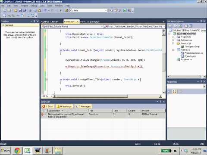Screen dimensions: 207x155
Task: Collapse the Form1_Paint method outline
Action: 47,50
